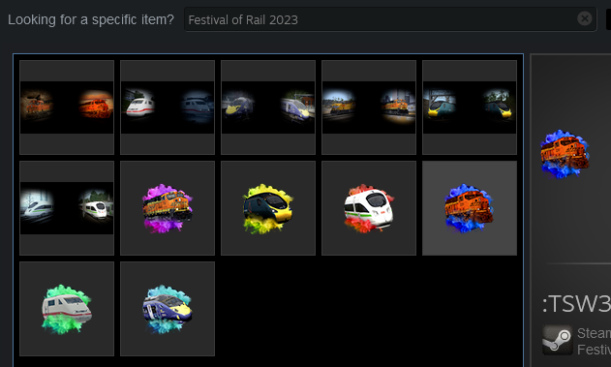Select the orange locomotive in daylight yard card

pos(369,107)
